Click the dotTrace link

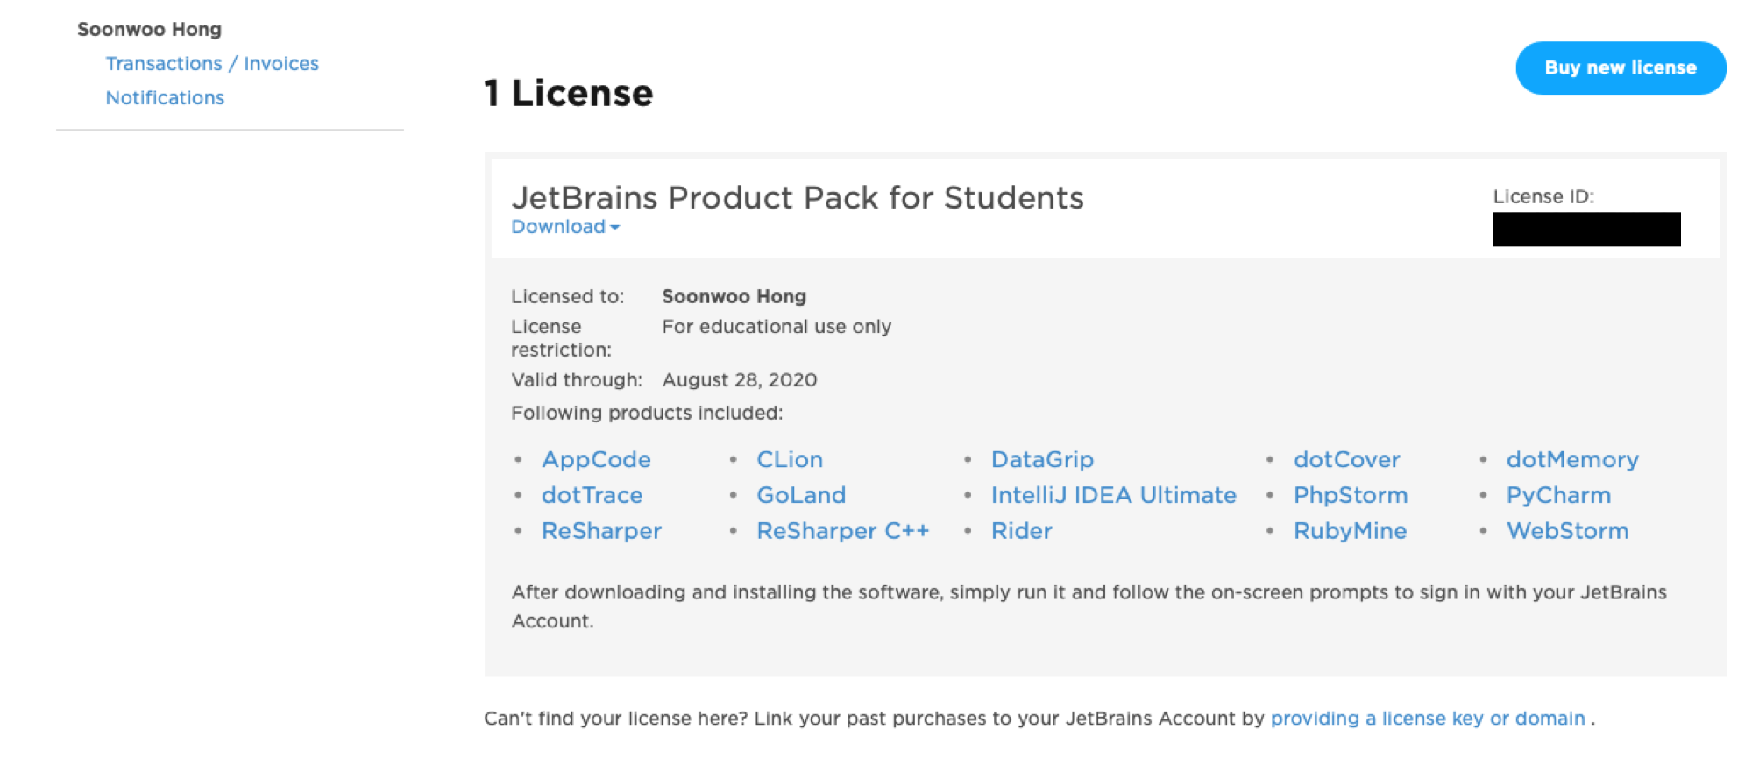[x=592, y=495]
